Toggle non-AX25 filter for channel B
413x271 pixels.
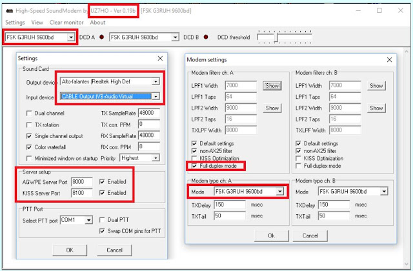point(298,151)
